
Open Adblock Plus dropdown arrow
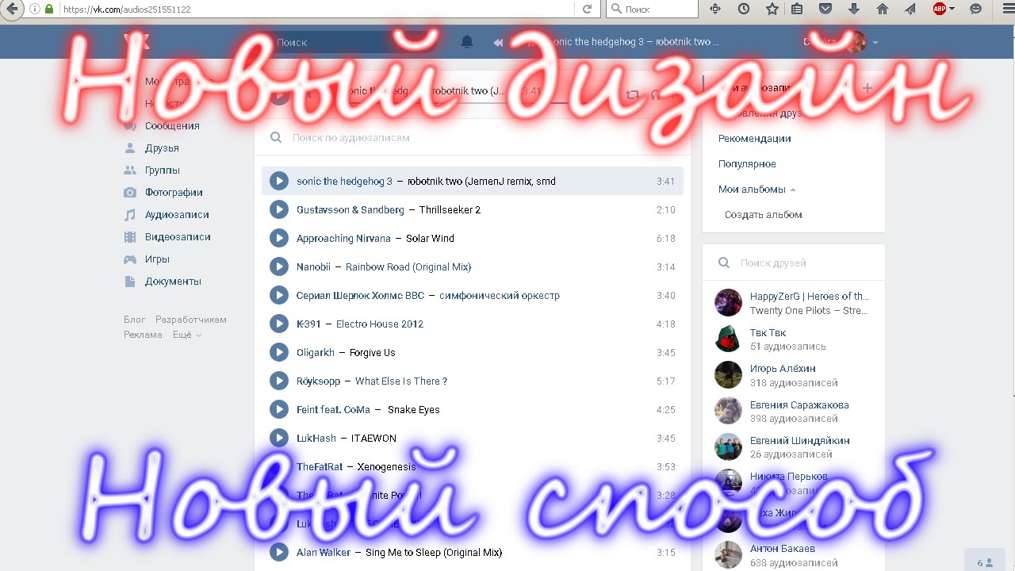coord(952,9)
